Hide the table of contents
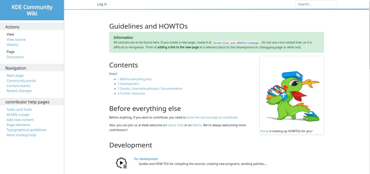The image size is (370, 174). [113, 74]
